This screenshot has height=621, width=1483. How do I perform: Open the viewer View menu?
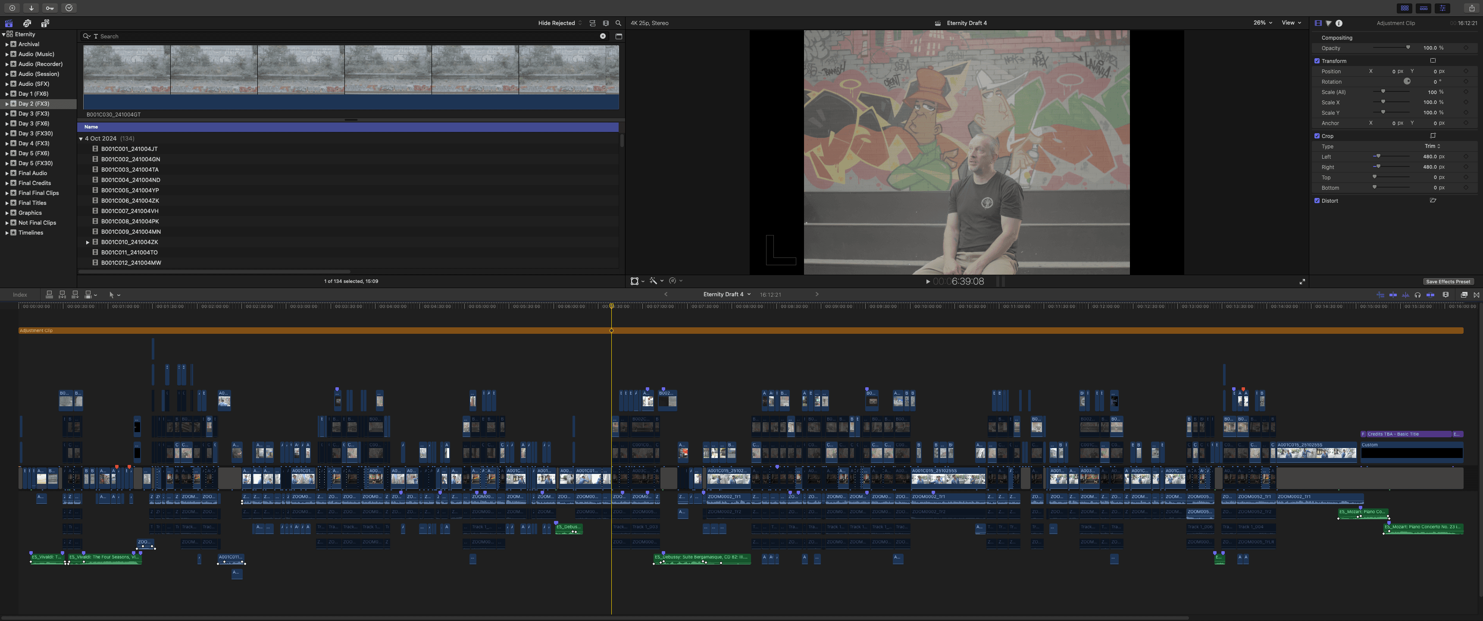[x=1291, y=23]
